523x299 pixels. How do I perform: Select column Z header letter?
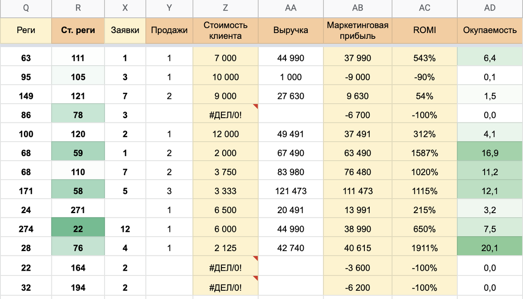[x=225, y=8]
